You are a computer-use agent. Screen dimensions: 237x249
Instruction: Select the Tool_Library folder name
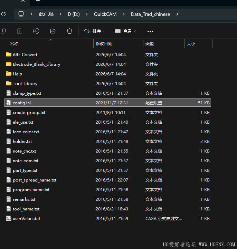click(x=25, y=84)
